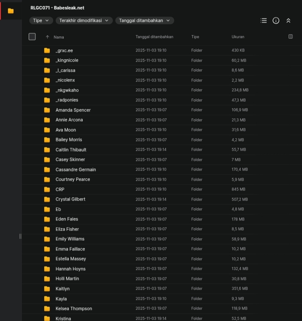
Task: Click the size value 430 KB
Action: coord(238,50)
